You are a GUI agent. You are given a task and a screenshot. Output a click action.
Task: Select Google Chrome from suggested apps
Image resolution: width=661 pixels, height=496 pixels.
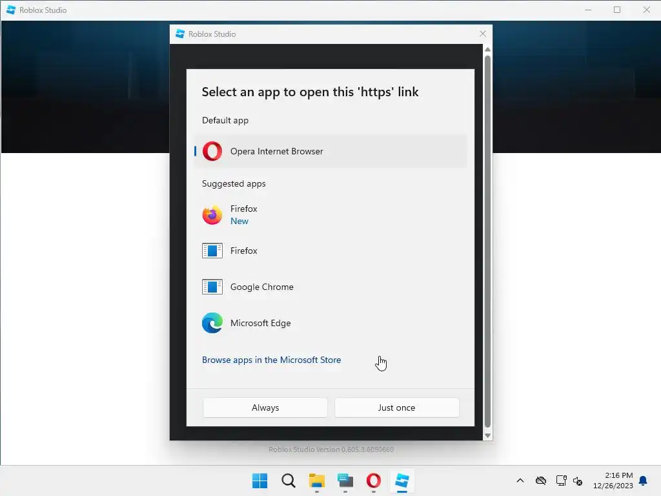point(330,287)
